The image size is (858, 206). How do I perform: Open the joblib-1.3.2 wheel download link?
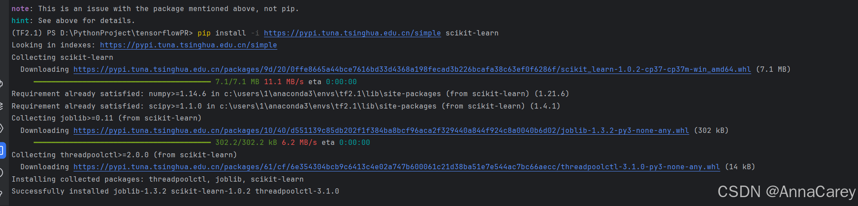(x=381, y=131)
